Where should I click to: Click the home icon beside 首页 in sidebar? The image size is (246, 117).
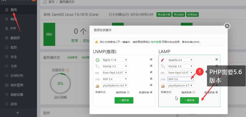tap(7, 10)
